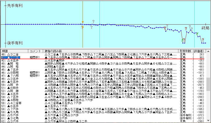Viewport: 211px width, 123px height.
Task: Select the 棋譜 column header
Action: tap(14, 51)
